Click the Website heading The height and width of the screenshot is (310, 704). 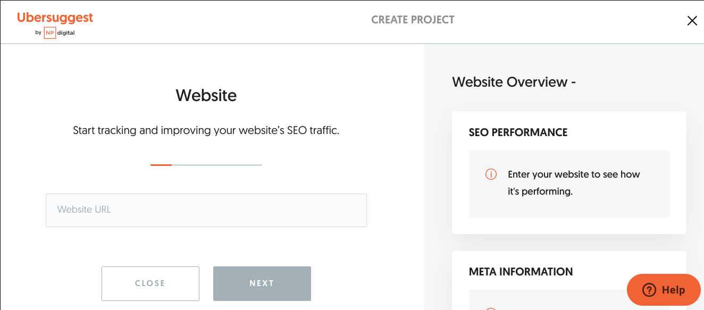(206, 95)
